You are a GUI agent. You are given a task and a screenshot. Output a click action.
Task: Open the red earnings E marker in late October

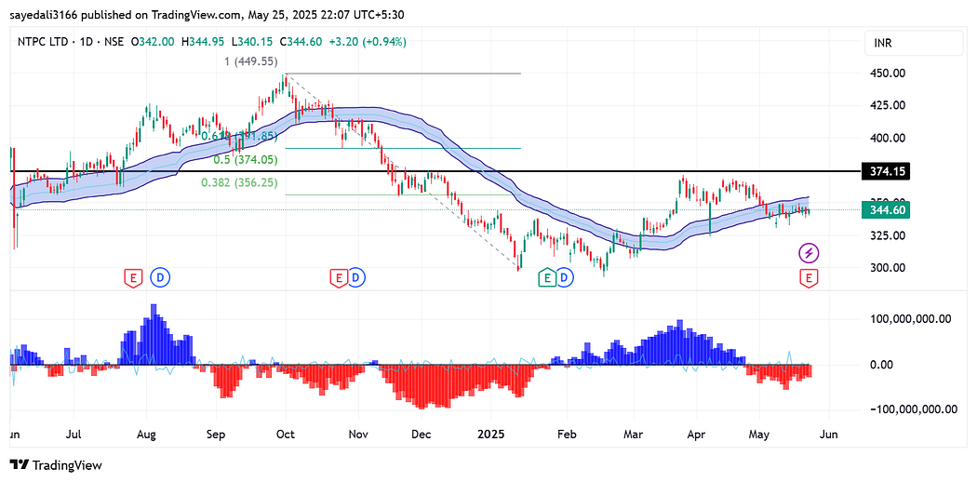(x=339, y=277)
